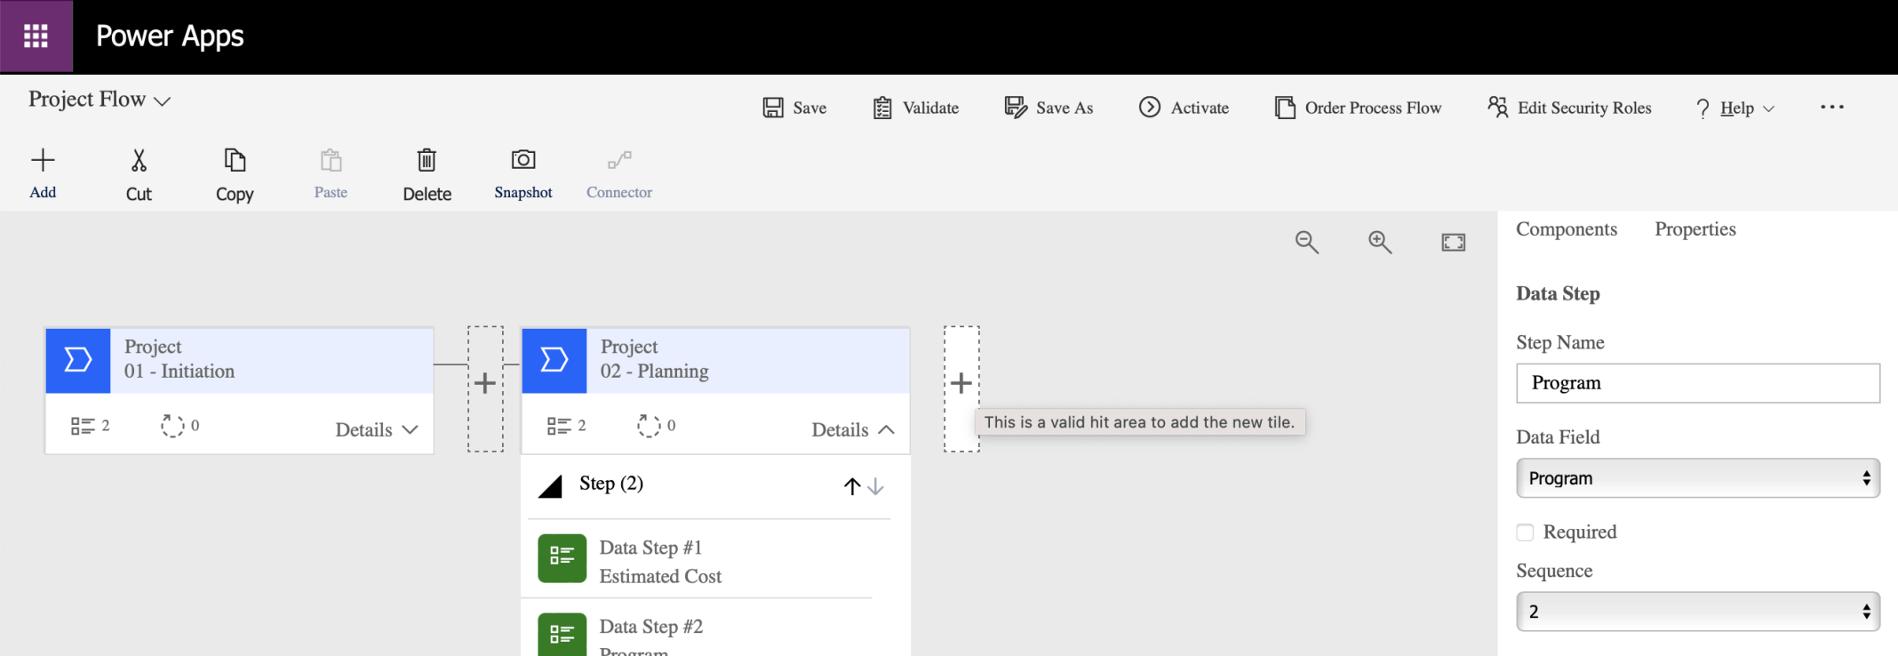The height and width of the screenshot is (656, 1898).
Task: Click the Validate button
Action: click(916, 108)
